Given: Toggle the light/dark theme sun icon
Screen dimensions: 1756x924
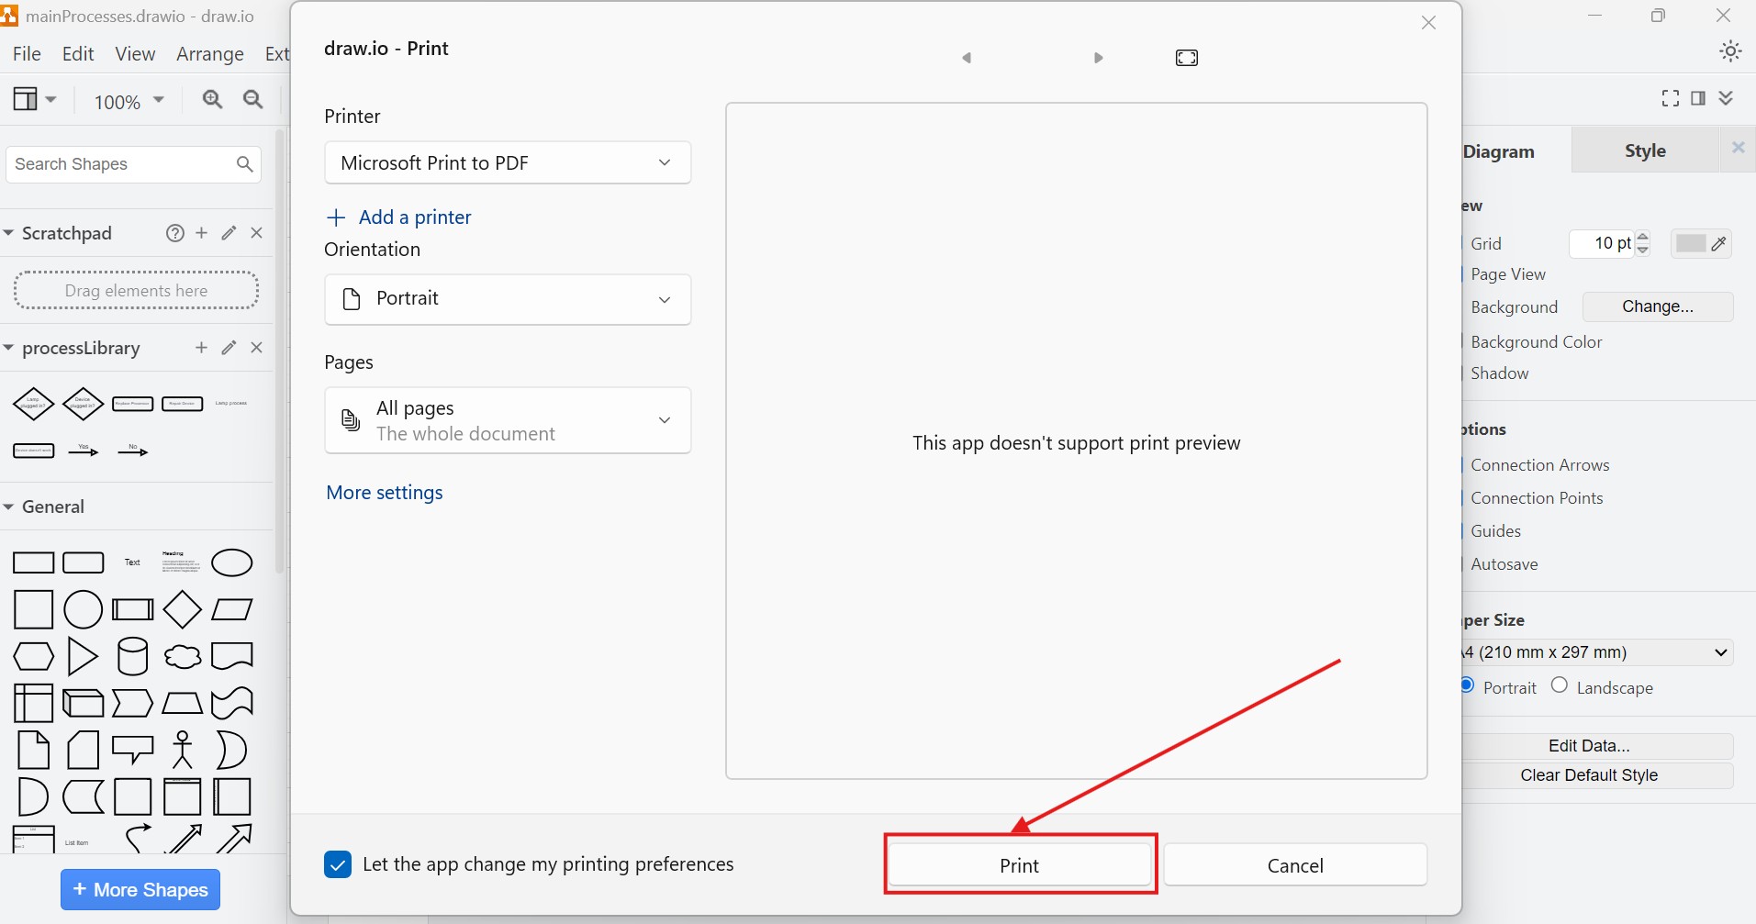Looking at the screenshot, I should click(x=1730, y=51).
